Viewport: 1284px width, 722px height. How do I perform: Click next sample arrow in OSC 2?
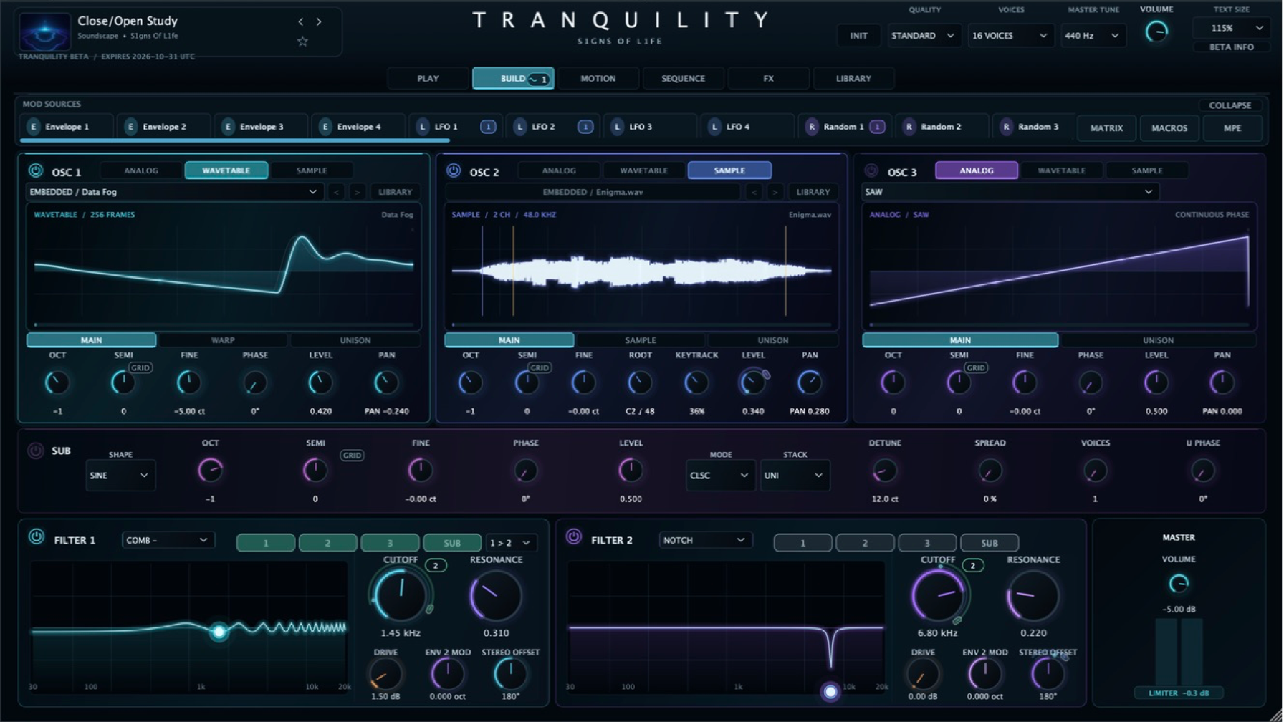click(x=775, y=192)
